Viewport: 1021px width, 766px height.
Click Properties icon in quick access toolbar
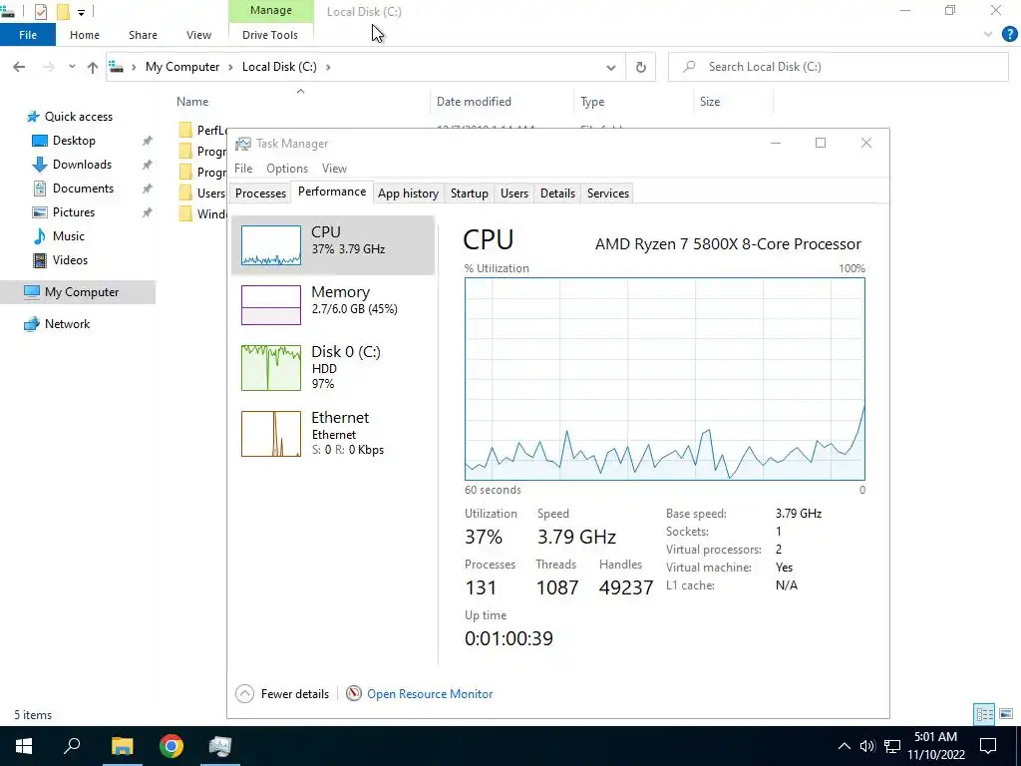40,11
